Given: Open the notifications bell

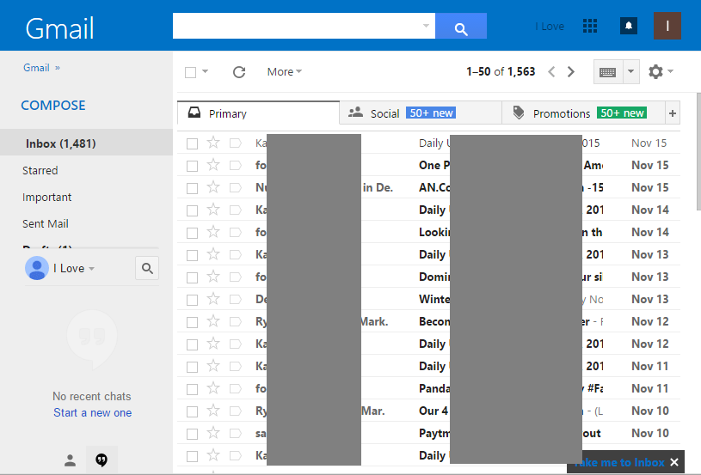Looking at the screenshot, I should pos(629,26).
